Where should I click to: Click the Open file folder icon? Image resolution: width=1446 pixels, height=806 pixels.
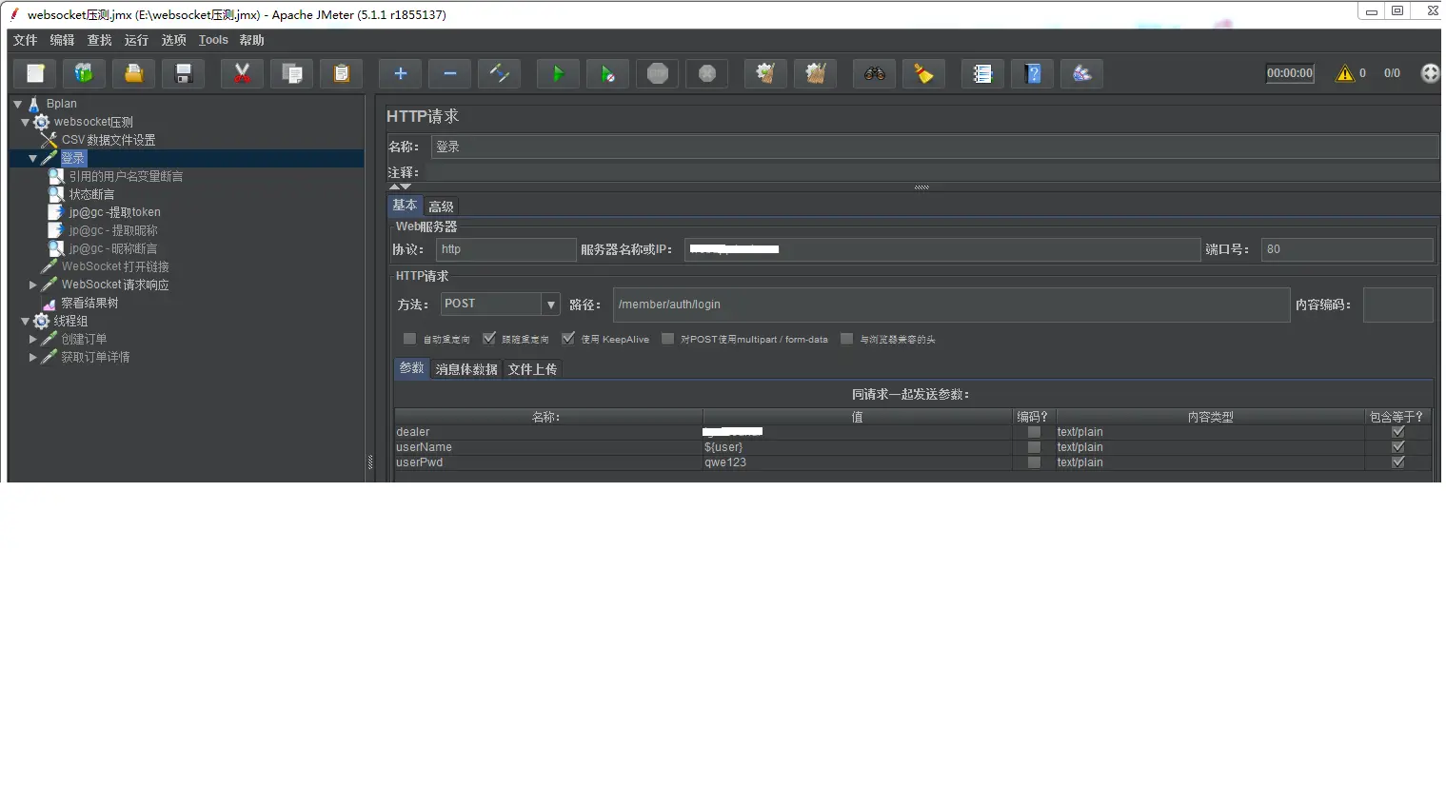134,73
